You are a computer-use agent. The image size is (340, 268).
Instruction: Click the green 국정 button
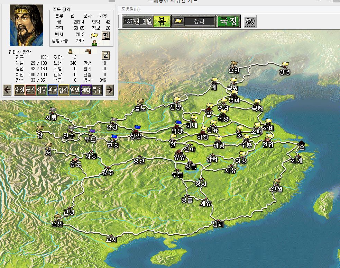pos(228,21)
